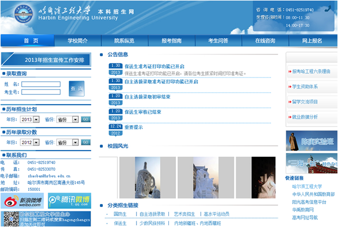Expand the 2013 year dropdown for 历年招生计划

point(36,119)
